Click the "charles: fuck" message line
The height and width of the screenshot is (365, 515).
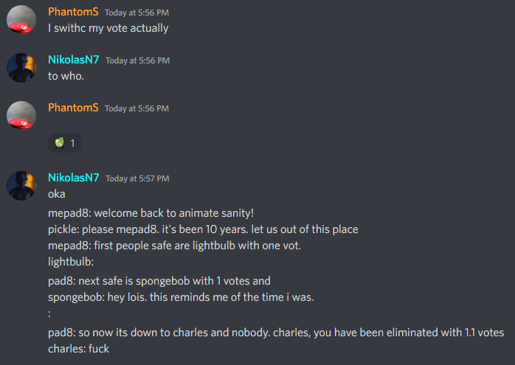[x=79, y=348]
